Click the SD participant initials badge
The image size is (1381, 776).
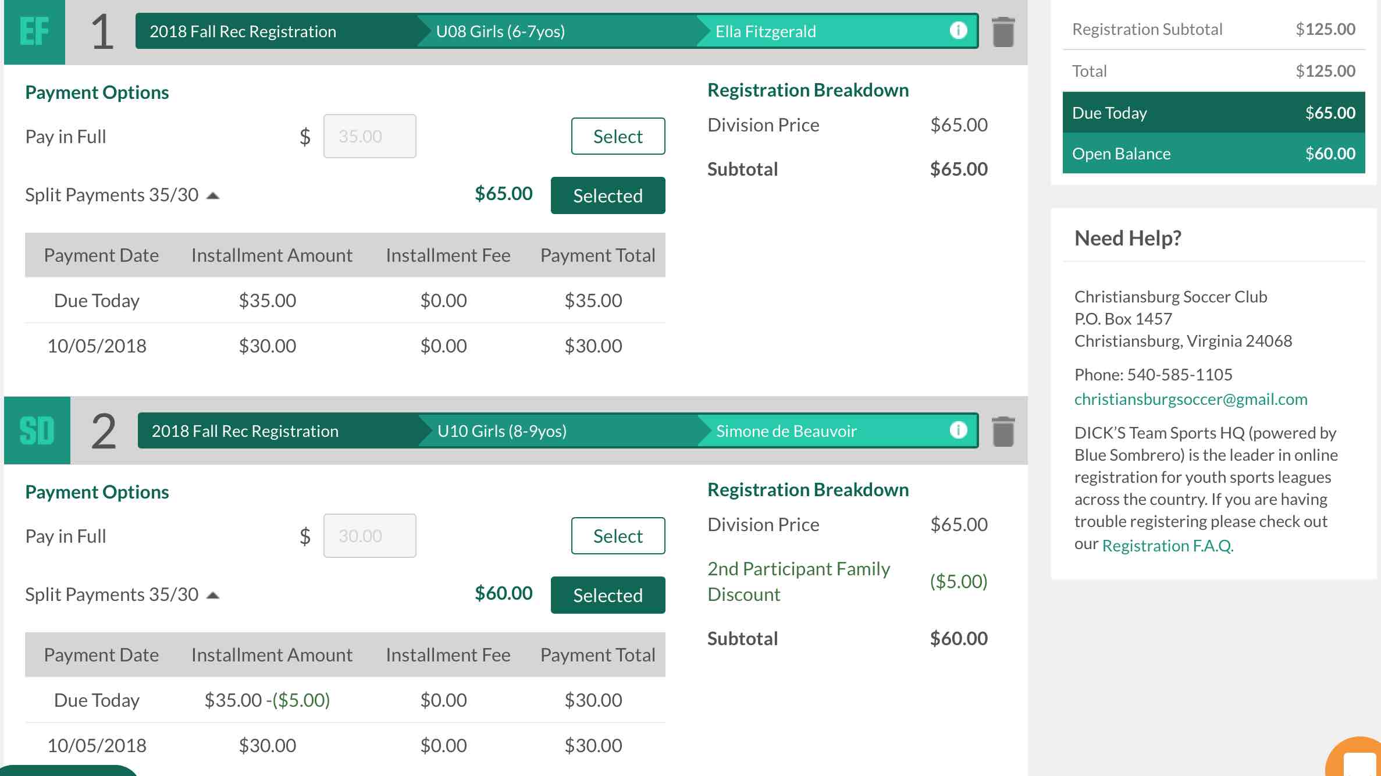pyautogui.click(x=37, y=431)
